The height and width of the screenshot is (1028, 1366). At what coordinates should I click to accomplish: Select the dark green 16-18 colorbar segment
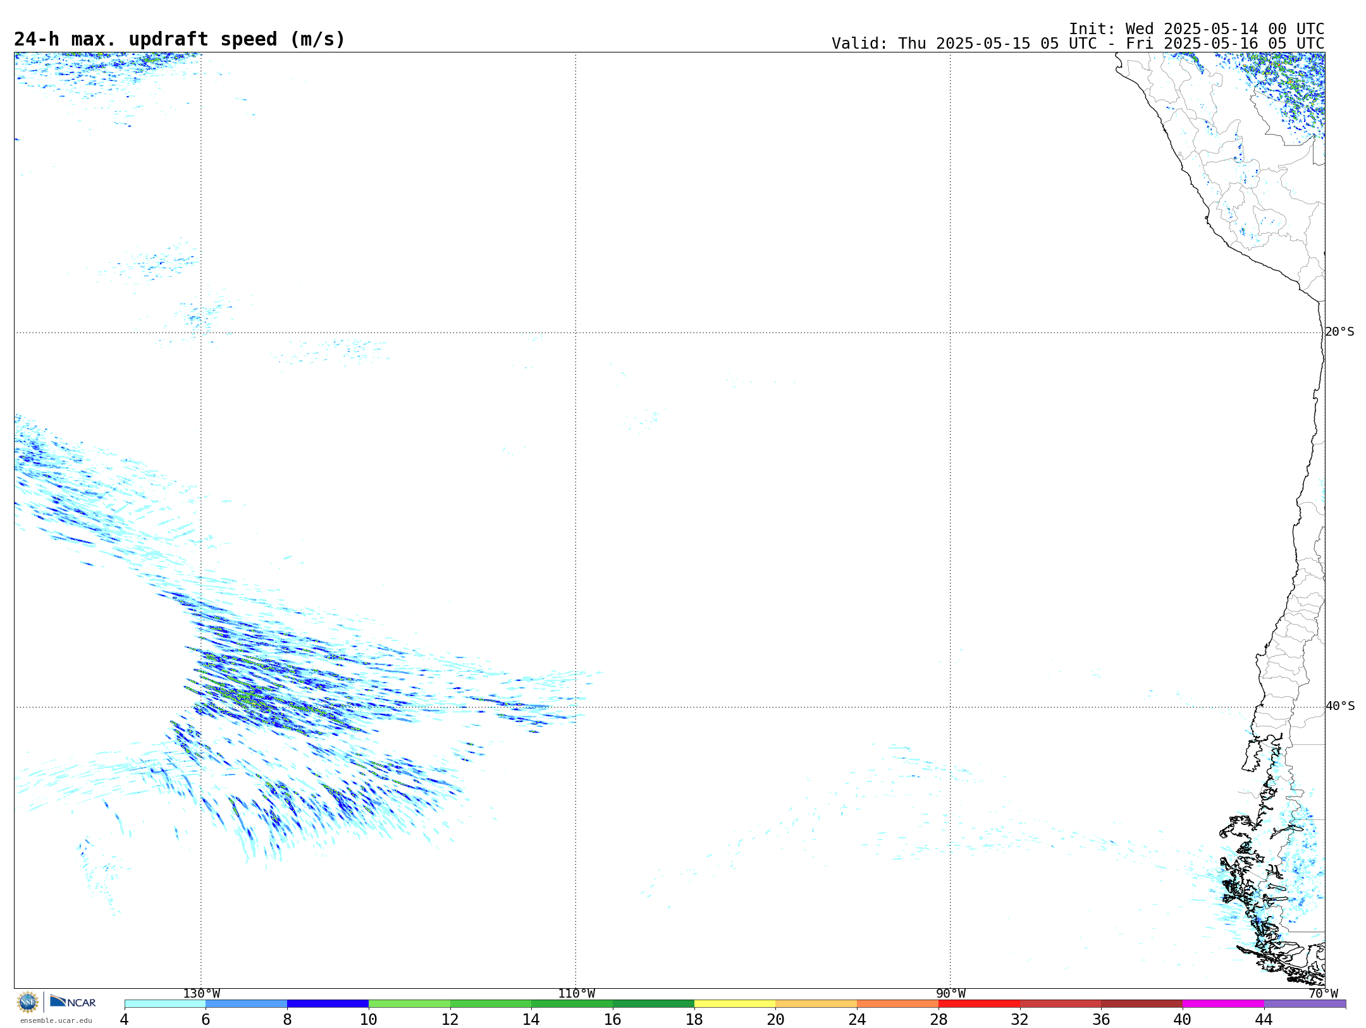[654, 1004]
